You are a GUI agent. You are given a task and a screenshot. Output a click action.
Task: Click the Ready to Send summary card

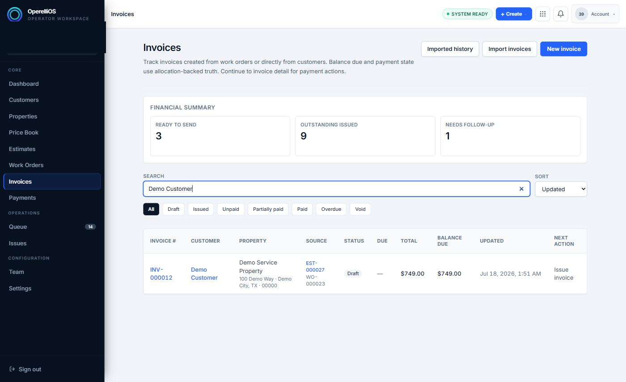coord(220,136)
